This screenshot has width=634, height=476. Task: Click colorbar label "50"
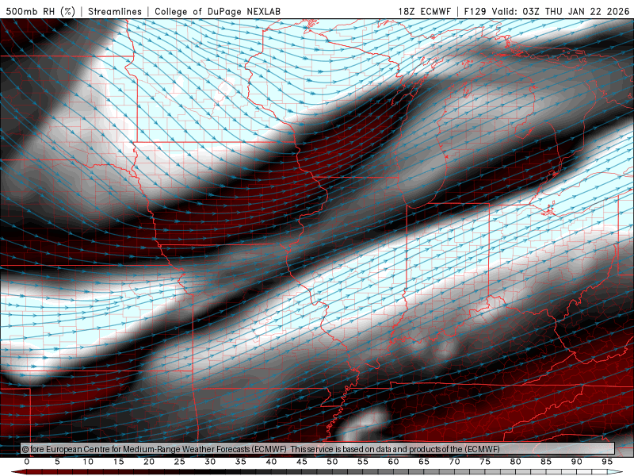(x=332, y=462)
